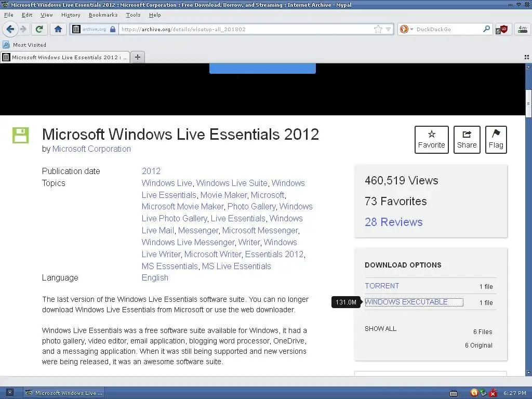The height and width of the screenshot is (399, 532).
Task: Select the Microsoft Windows Live taskbar button
Action: click(x=64, y=393)
